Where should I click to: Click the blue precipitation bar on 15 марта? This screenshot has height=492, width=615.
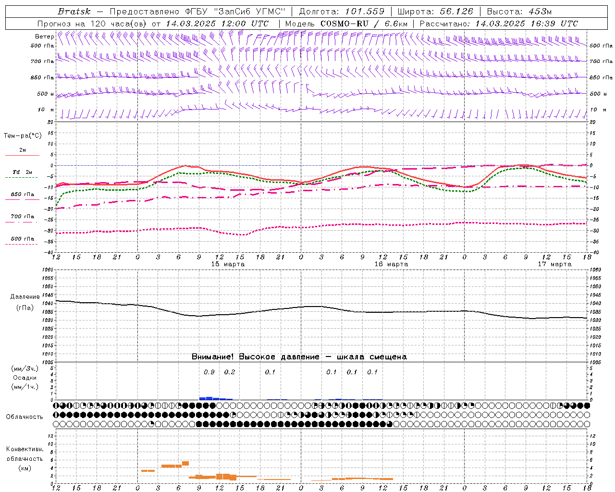click(x=216, y=398)
